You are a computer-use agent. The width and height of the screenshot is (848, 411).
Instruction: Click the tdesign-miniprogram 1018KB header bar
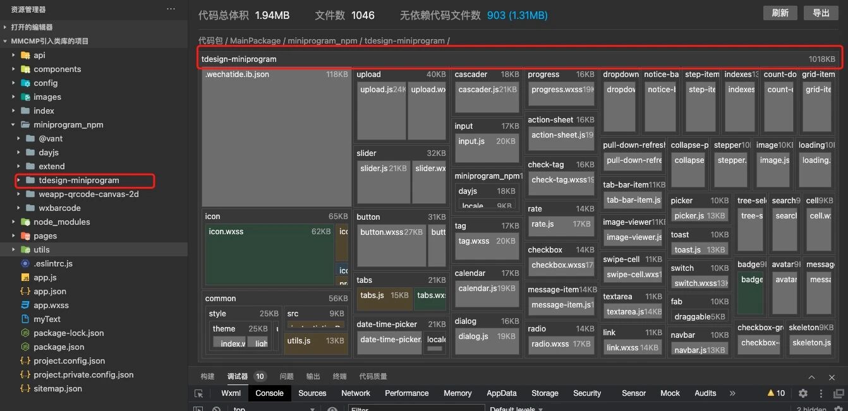(x=521, y=59)
